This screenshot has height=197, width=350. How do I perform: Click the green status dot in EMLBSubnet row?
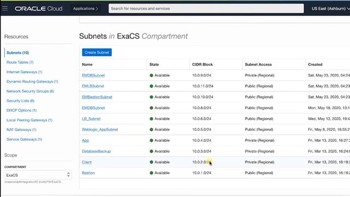coord(151,86)
